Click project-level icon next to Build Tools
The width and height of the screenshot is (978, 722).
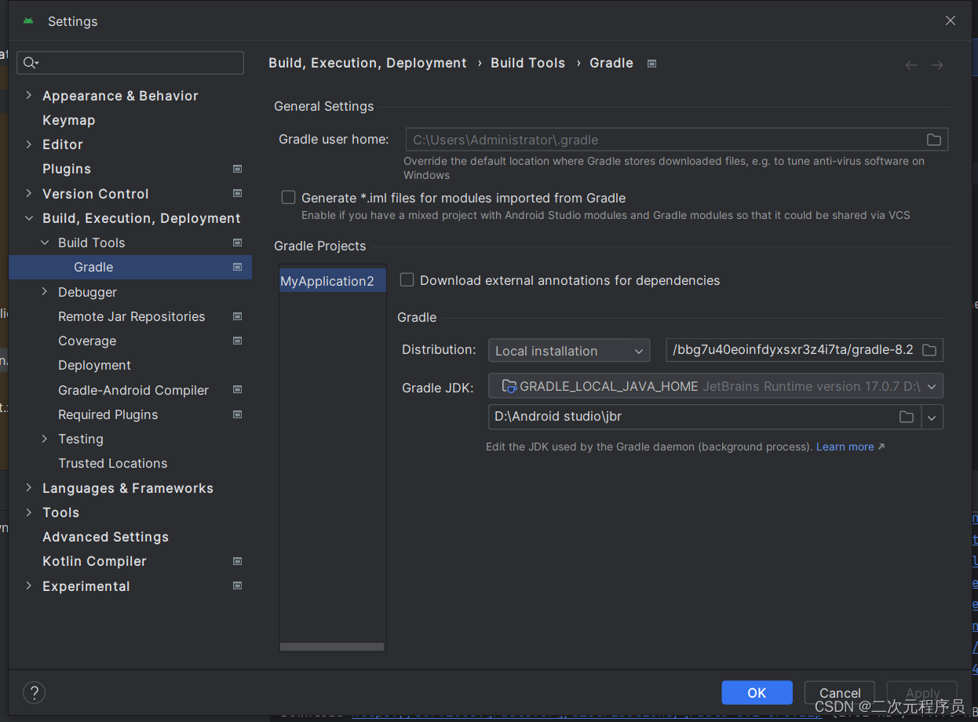237,242
